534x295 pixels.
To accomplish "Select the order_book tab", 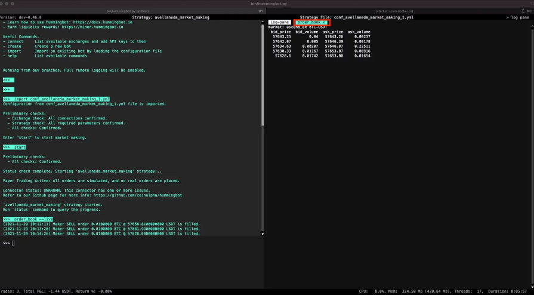I will 309,22.
